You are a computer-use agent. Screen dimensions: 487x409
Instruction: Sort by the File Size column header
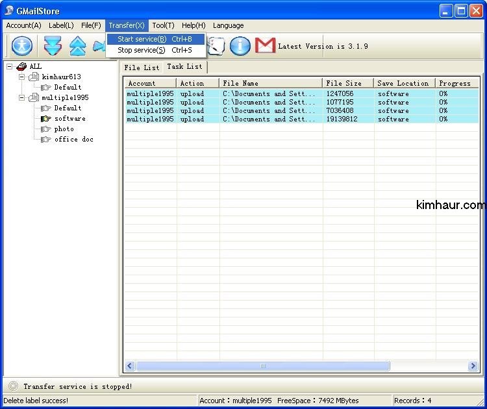point(347,83)
